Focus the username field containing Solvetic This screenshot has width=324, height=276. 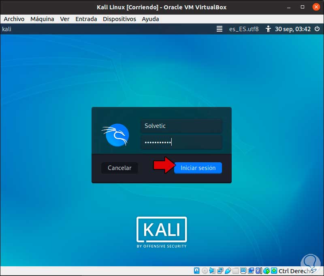pos(181,126)
